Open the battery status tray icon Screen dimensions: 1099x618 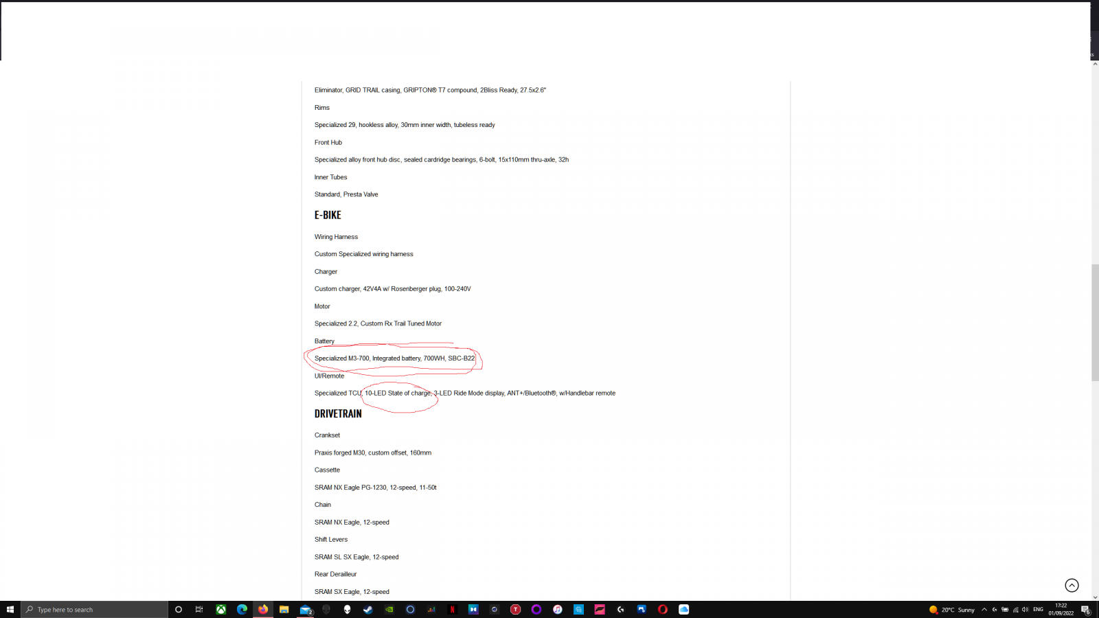1005,610
